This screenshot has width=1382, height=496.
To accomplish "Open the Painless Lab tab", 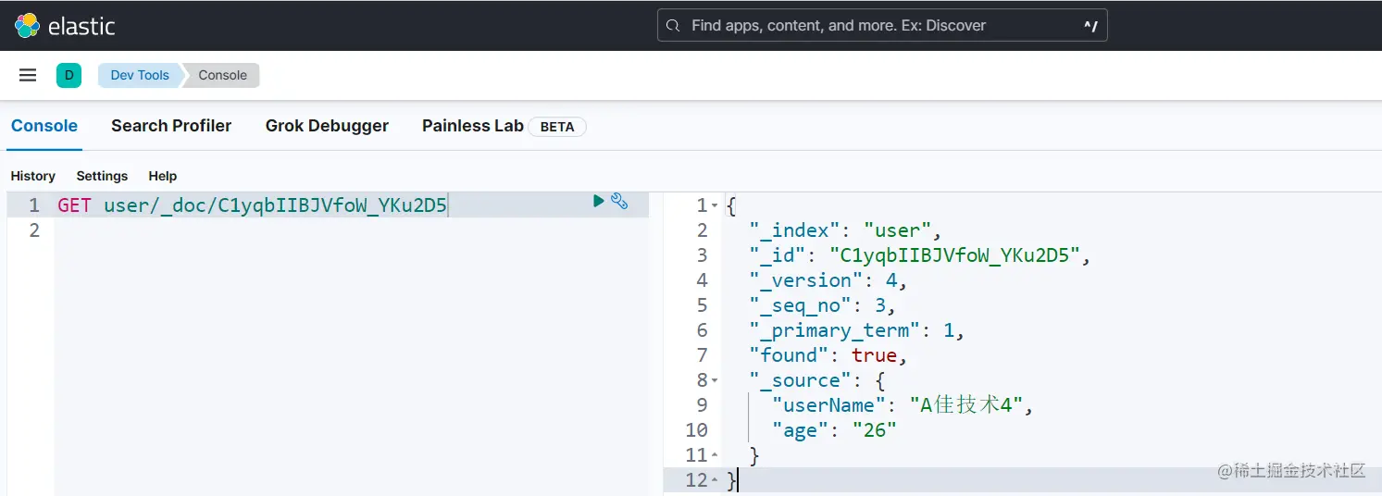I will (473, 126).
